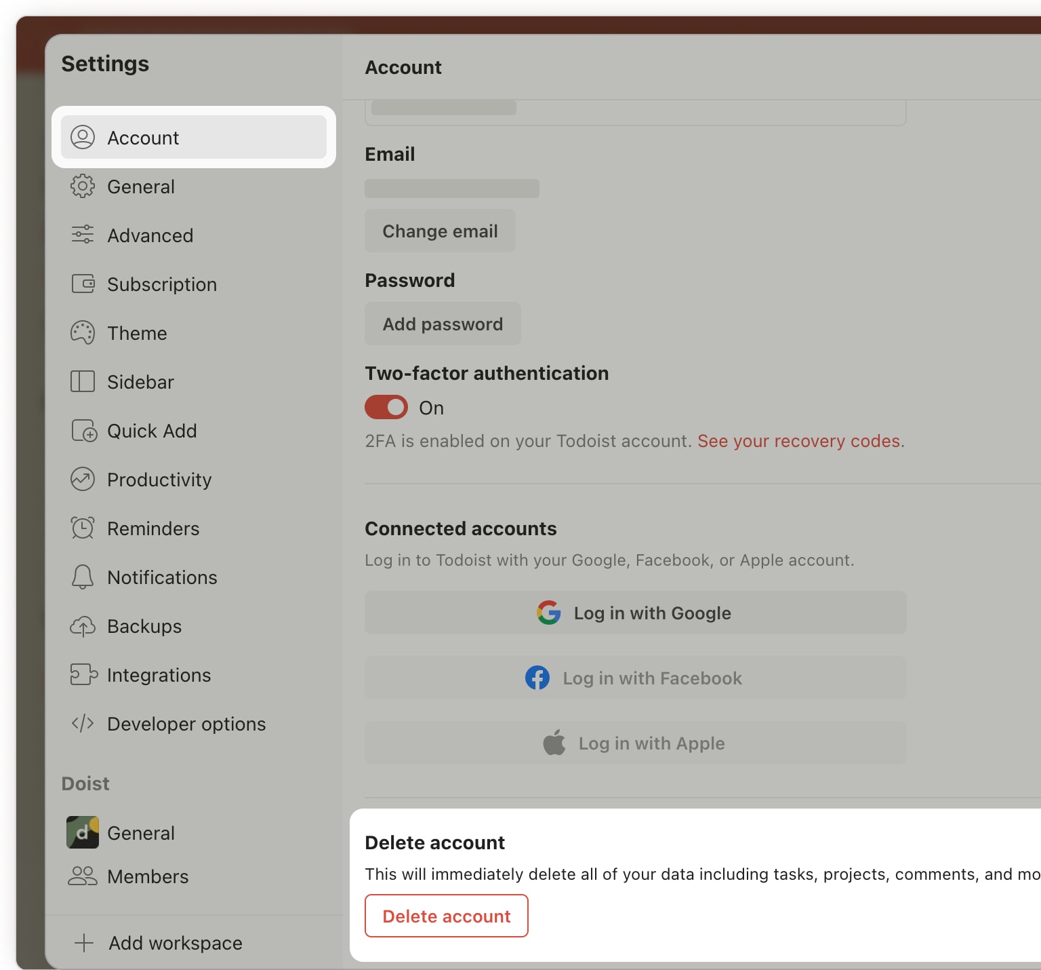1041x970 pixels.
Task: Select the Theme palette icon
Action: pos(83,332)
